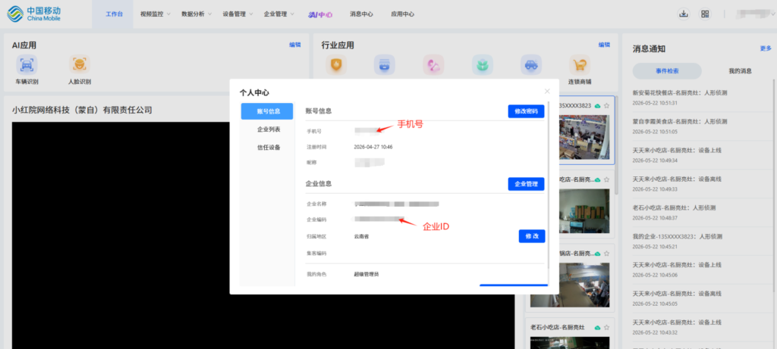Screen dimensions: 777x349
Task: Open the pink megaphone industry app icon
Action: (x=433, y=65)
